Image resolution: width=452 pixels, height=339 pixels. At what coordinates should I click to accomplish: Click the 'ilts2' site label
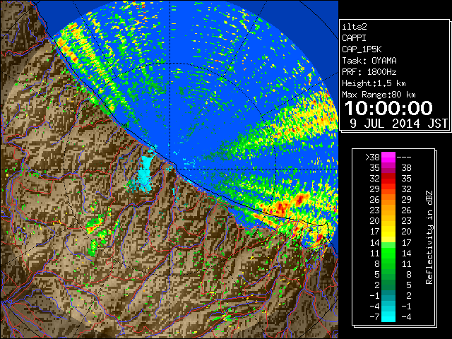click(355, 27)
